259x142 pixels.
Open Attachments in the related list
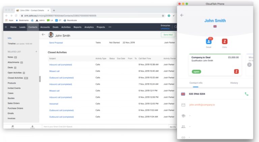point(13,62)
